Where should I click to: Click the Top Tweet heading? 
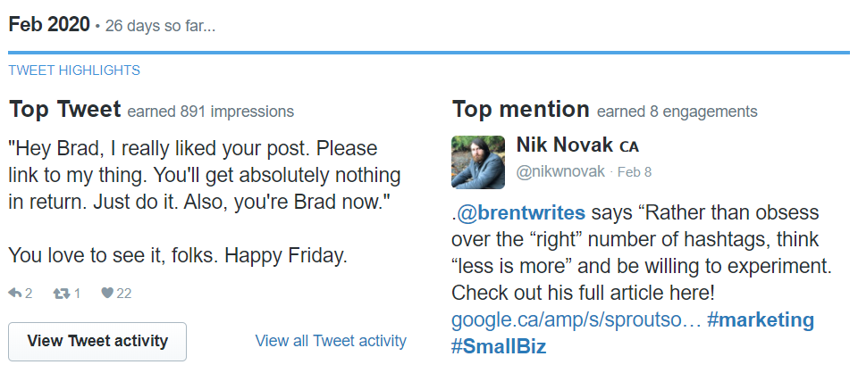click(x=64, y=110)
